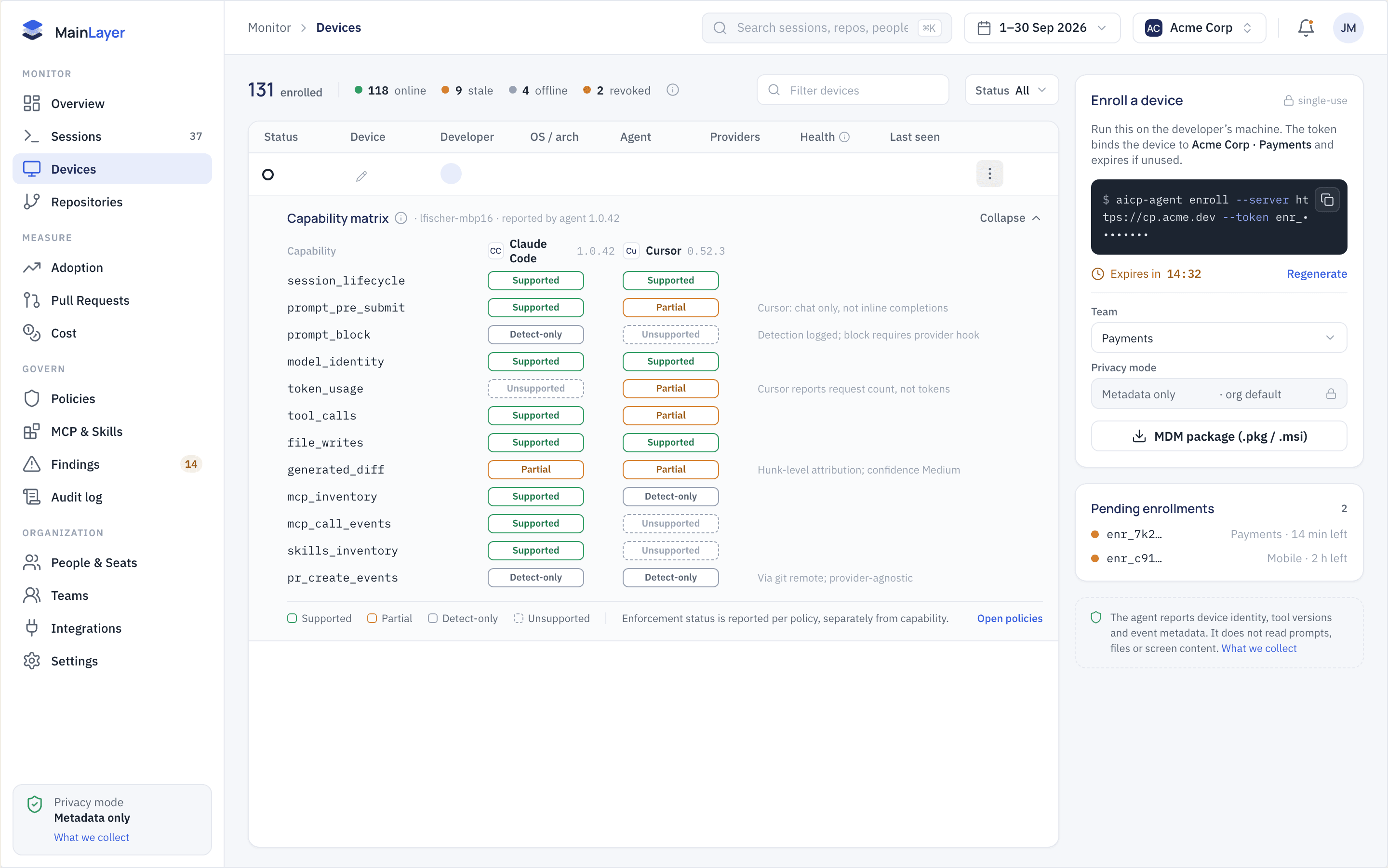
Task: Click the session_lifecycle capability row label
Action: click(346, 281)
